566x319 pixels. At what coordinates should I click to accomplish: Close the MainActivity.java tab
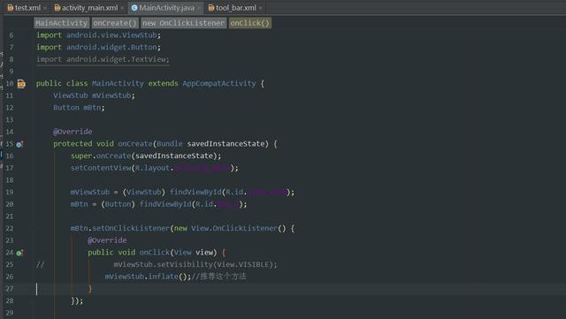pos(199,8)
